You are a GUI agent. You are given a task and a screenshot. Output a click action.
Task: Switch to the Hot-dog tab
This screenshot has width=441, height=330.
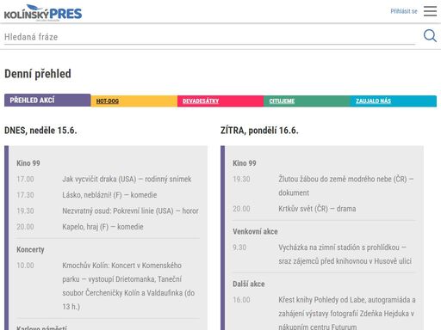134,101
